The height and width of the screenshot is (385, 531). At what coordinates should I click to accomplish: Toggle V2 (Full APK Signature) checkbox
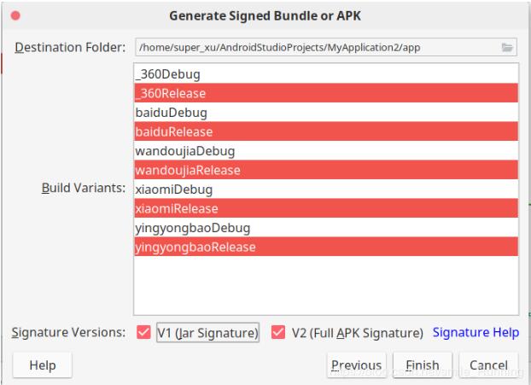click(278, 332)
